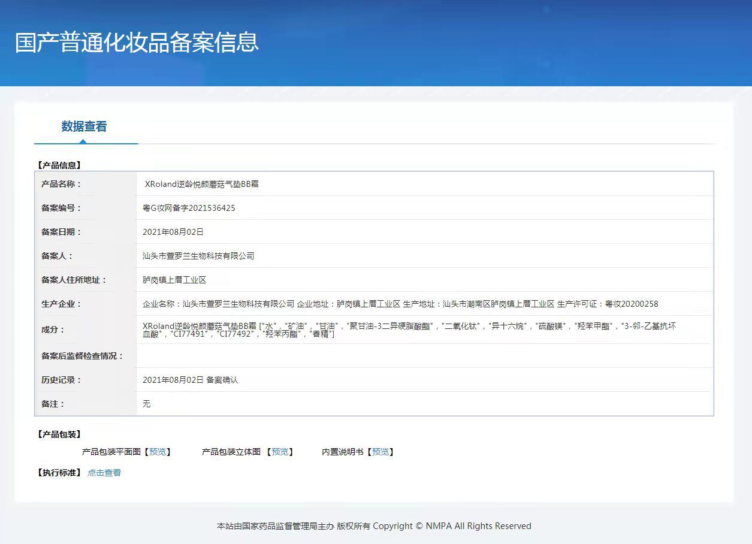Select filing number 粤G妆网备字2021536425

pos(189,208)
